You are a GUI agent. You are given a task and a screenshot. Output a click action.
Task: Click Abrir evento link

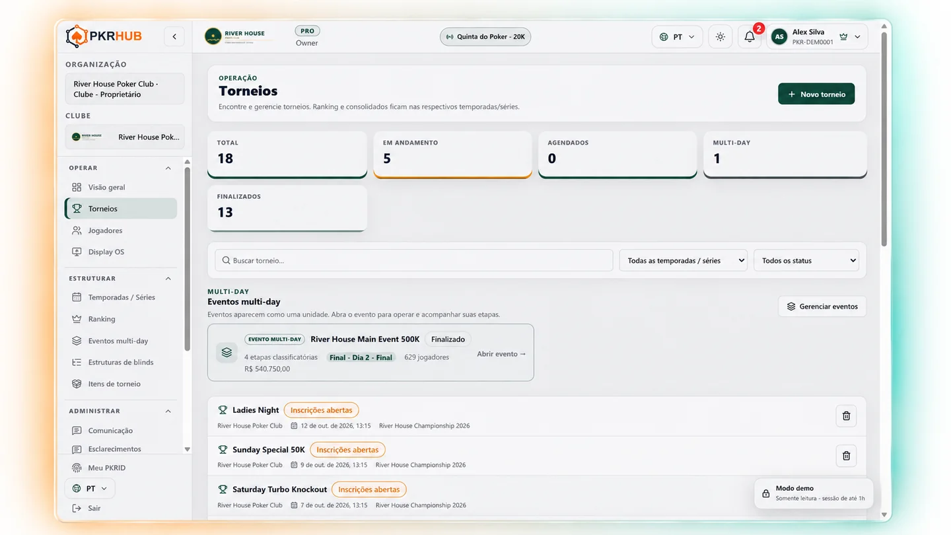coord(502,354)
